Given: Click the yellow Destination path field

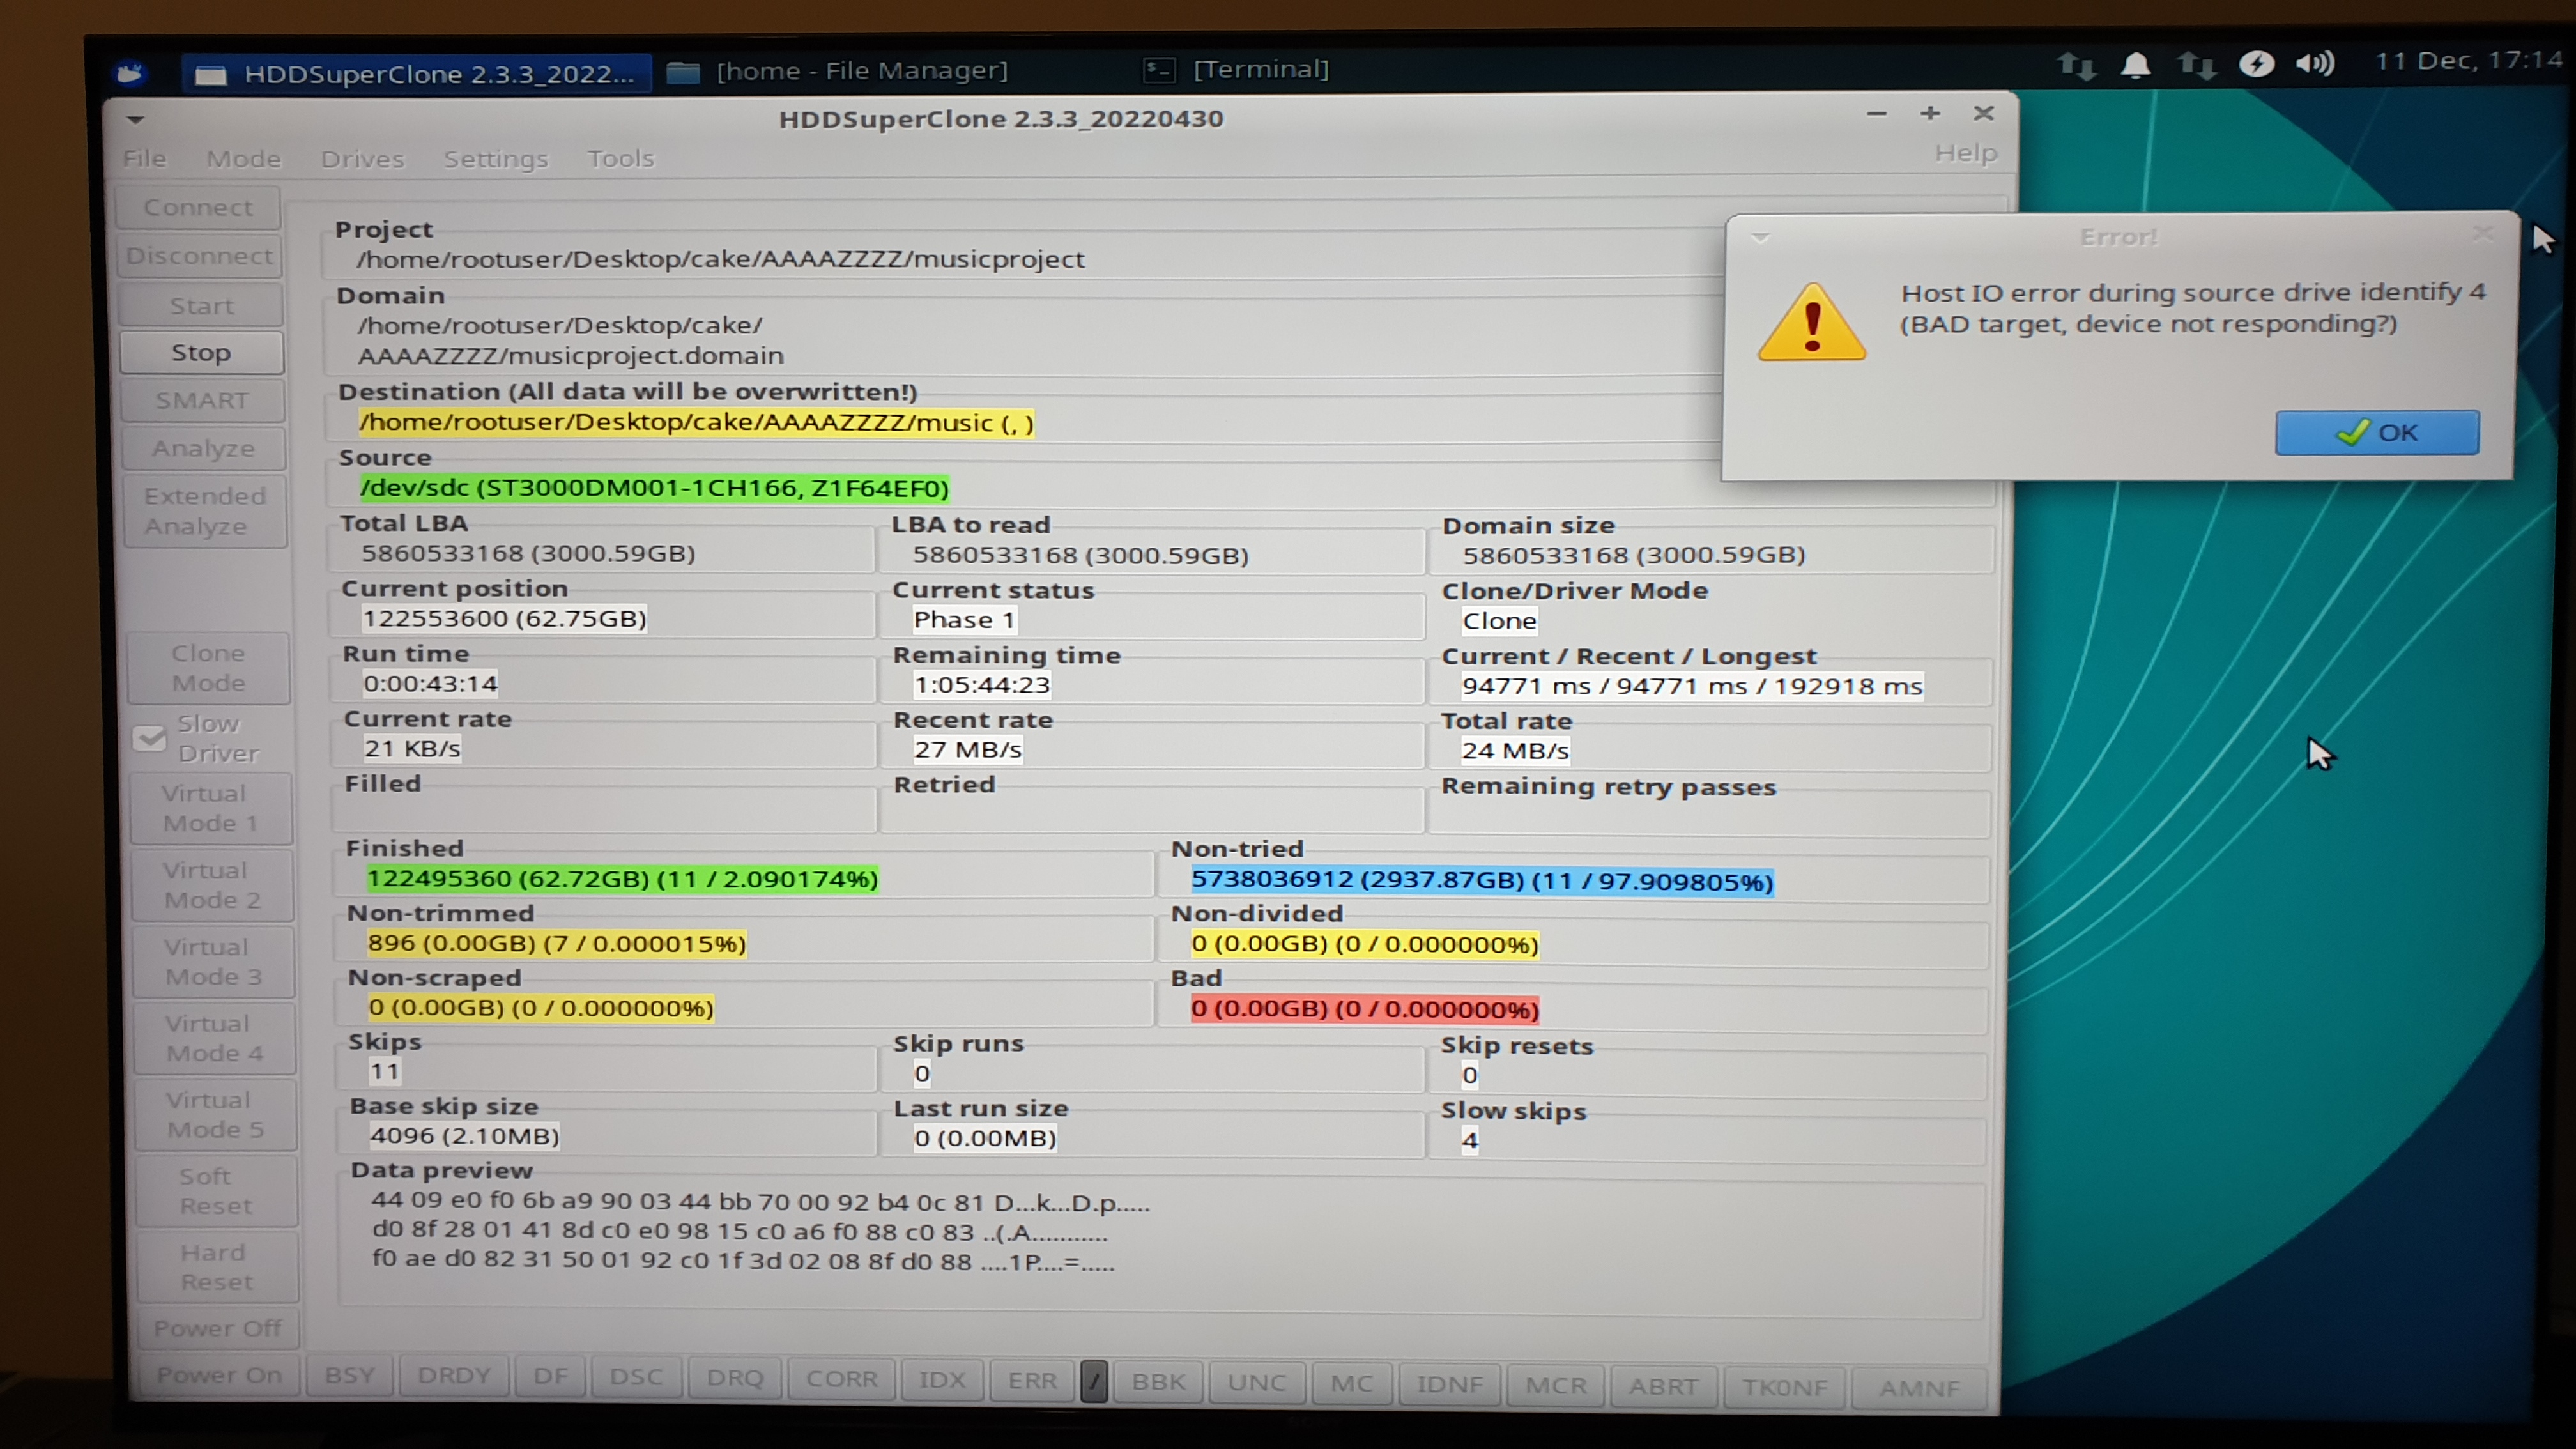Looking at the screenshot, I should pos(696,423).
